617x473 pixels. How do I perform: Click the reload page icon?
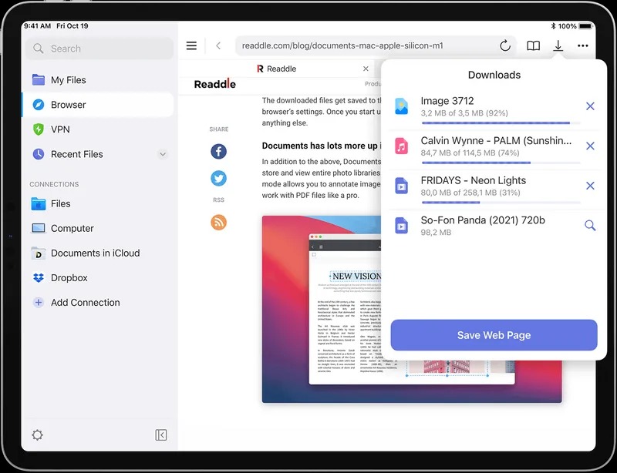coord(505,45)
